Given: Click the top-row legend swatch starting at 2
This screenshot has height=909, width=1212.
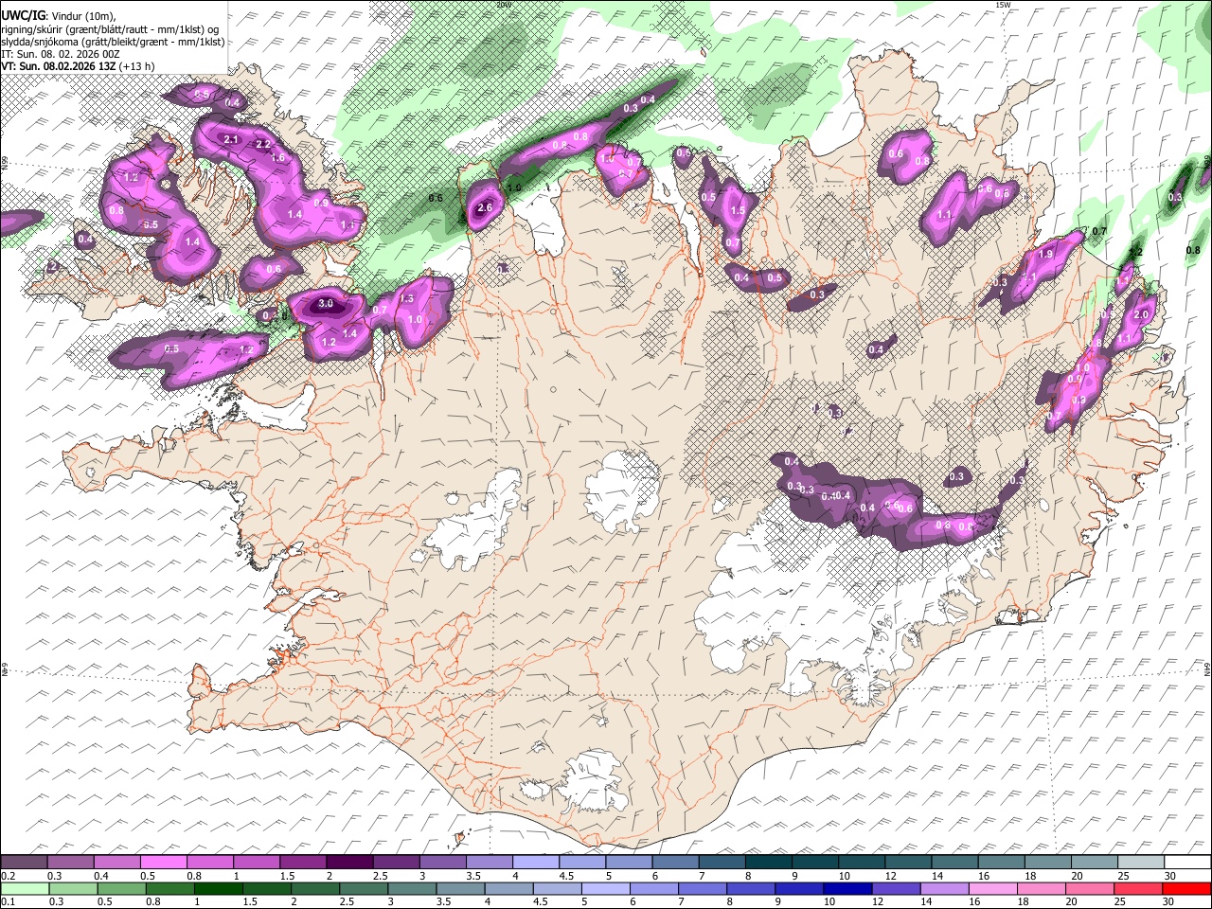Looking at the screenshot, I should pos(349,862).
